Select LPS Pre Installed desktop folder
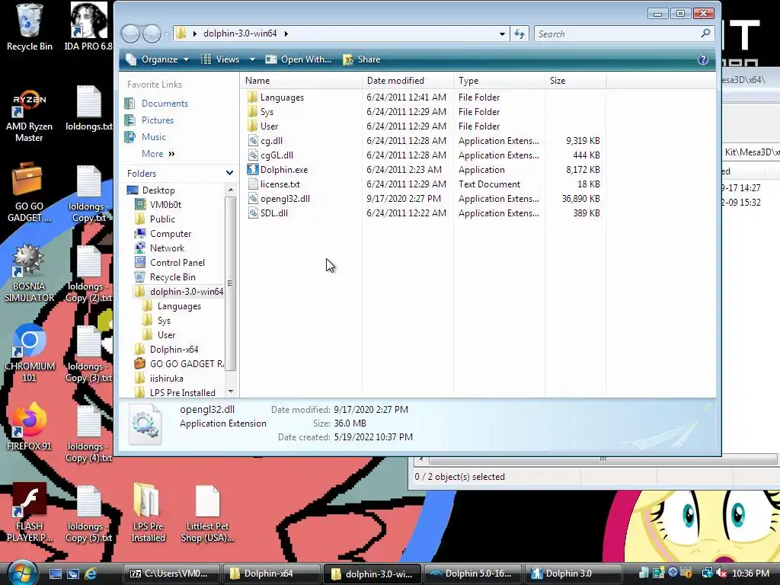The image size is (780, 585). coord(148,513)
